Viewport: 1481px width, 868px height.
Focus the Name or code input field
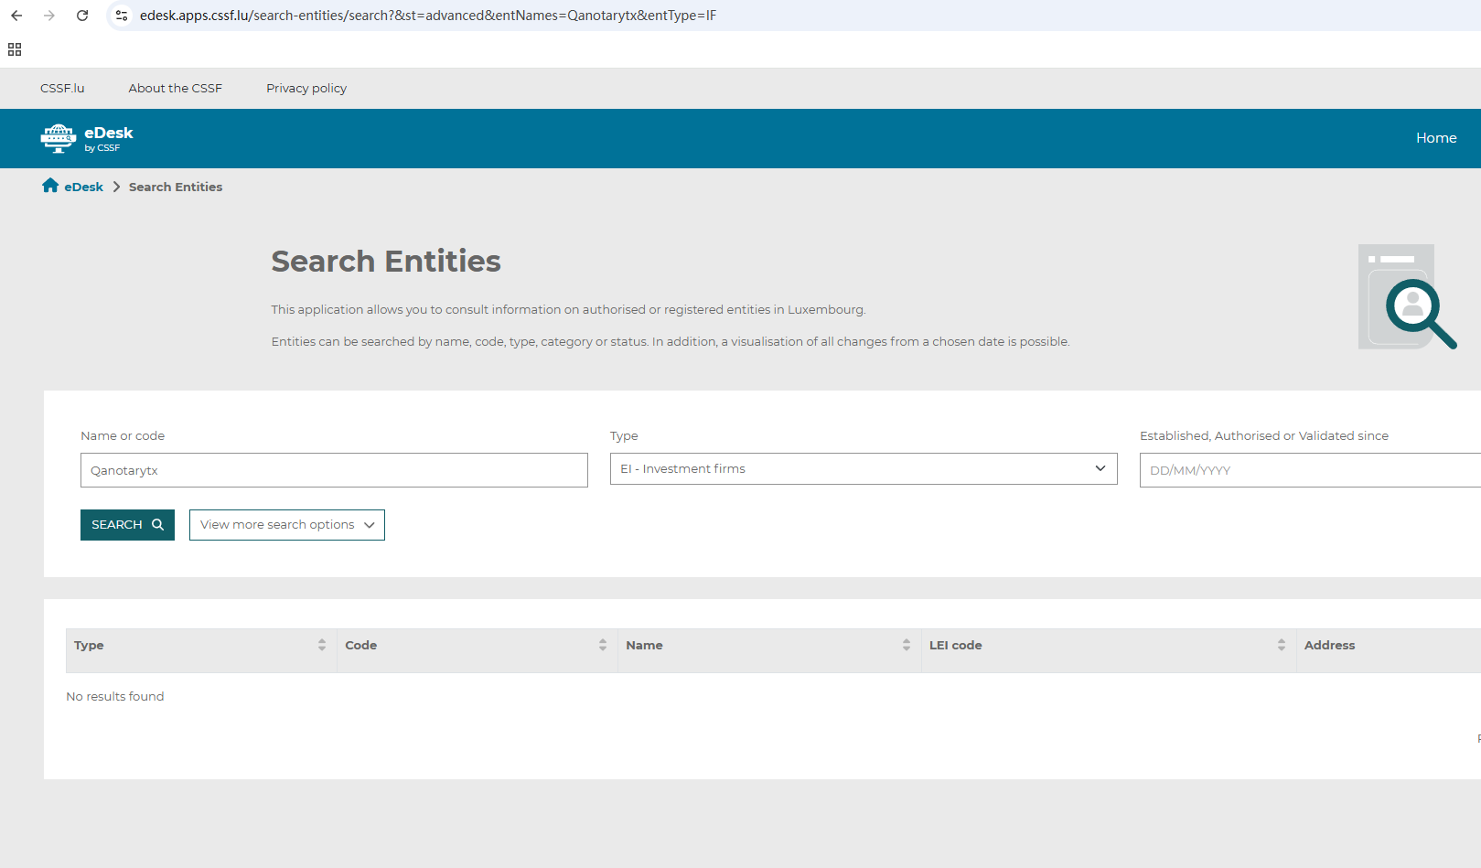tap(334, 470)
